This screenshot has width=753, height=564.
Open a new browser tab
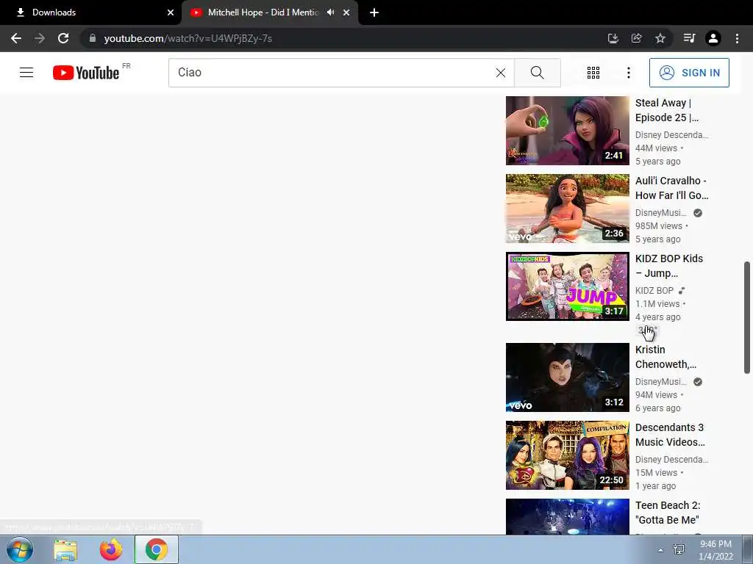[374, 12]
